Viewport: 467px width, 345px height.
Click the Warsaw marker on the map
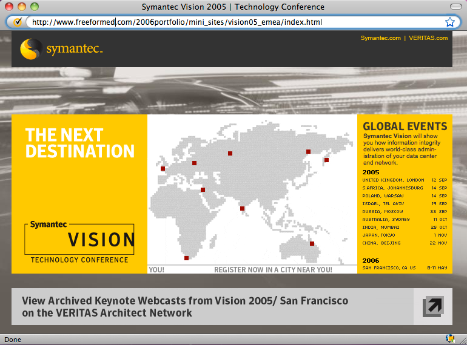(x=195, y=163)
